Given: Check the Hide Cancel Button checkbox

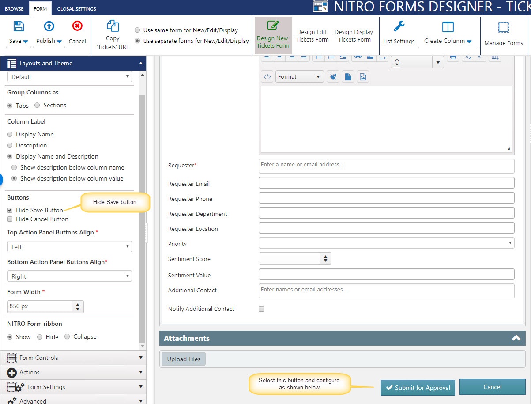Looking at the screenshot, I should click(10, 219).
